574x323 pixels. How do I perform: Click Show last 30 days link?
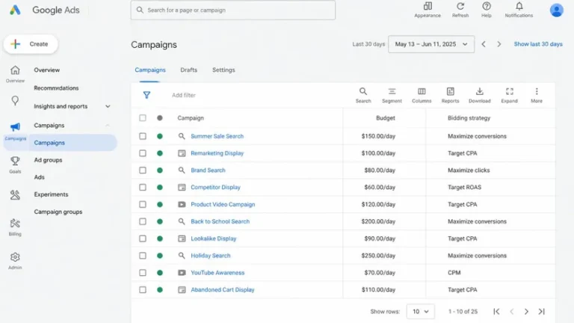click(538, 44)
